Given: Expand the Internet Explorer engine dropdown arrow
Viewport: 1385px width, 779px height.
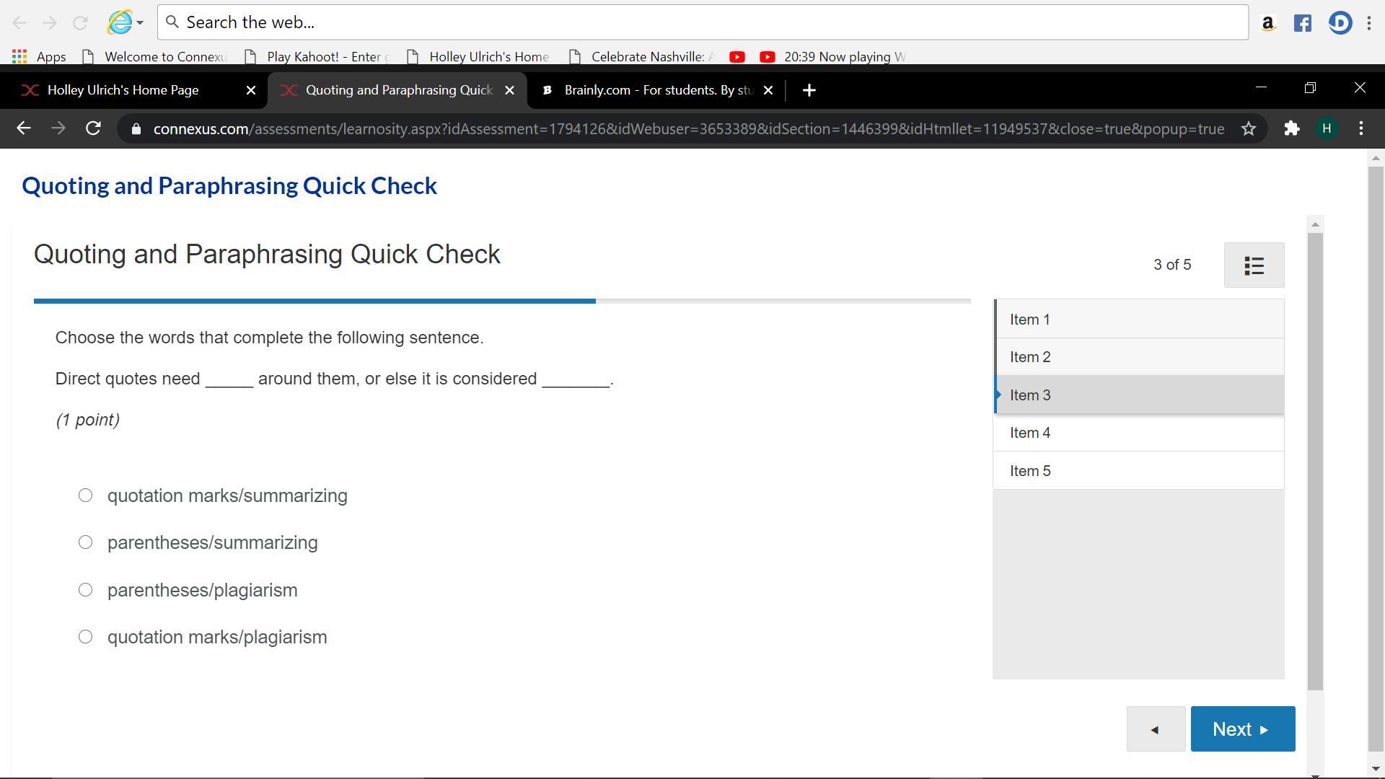Looking at the screenshot, I should (x=140, y=23).
